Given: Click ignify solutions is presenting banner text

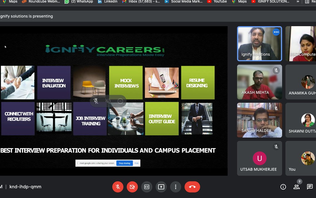Looking at the screenshot, I should [26, 16].
